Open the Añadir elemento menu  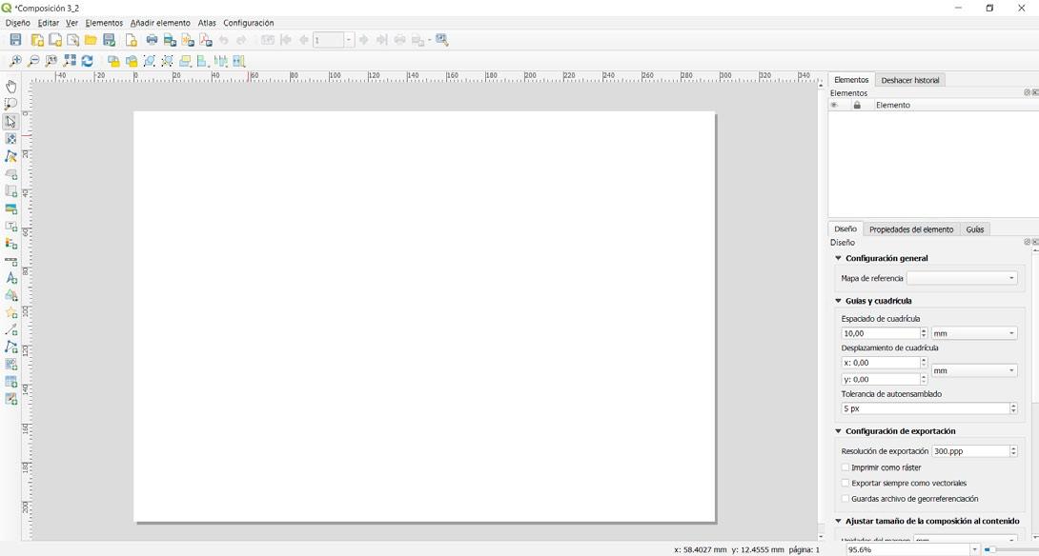coord(160,23)
